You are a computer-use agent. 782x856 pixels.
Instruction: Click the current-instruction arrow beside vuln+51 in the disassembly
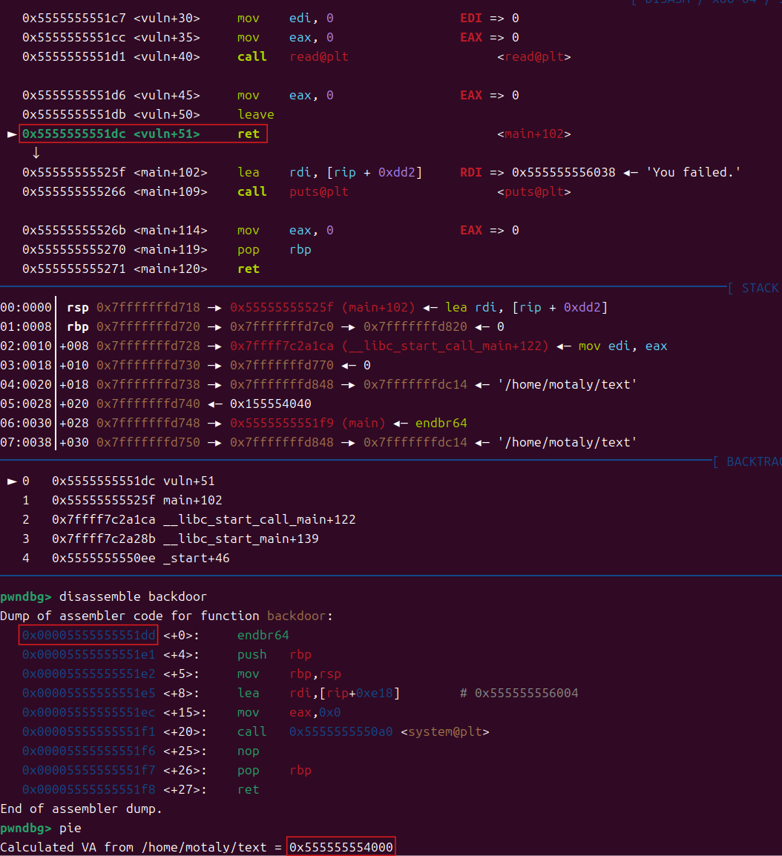pyautogui.click(x=11, y=134)
